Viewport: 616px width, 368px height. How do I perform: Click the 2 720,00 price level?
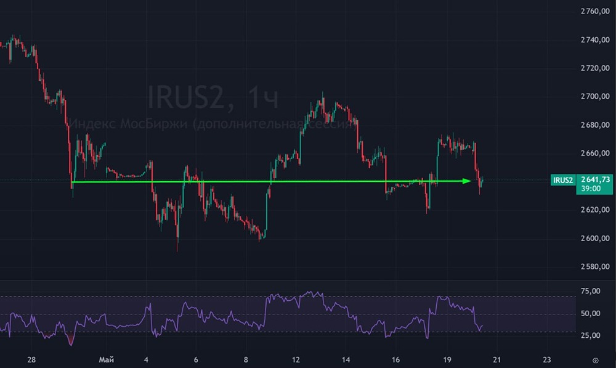click(595, 68)
